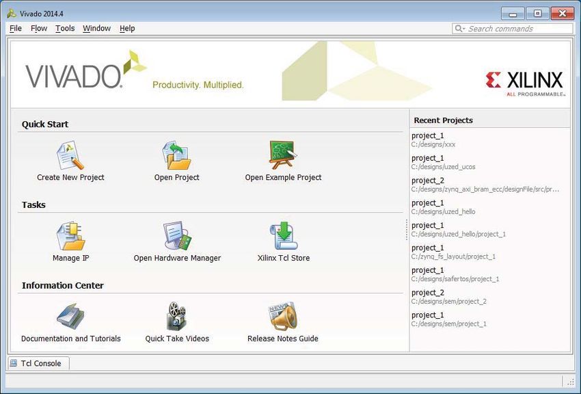The image size is (581, 394).
Task: Click the Quick Take Videos camera icon
Action: [177, 316]
